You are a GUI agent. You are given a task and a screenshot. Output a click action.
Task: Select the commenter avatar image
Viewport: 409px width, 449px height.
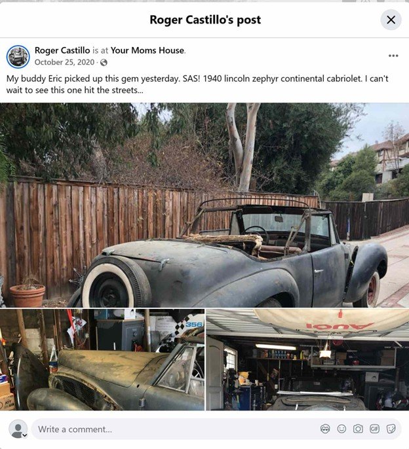pyautogui.click(x=18, y=429)
